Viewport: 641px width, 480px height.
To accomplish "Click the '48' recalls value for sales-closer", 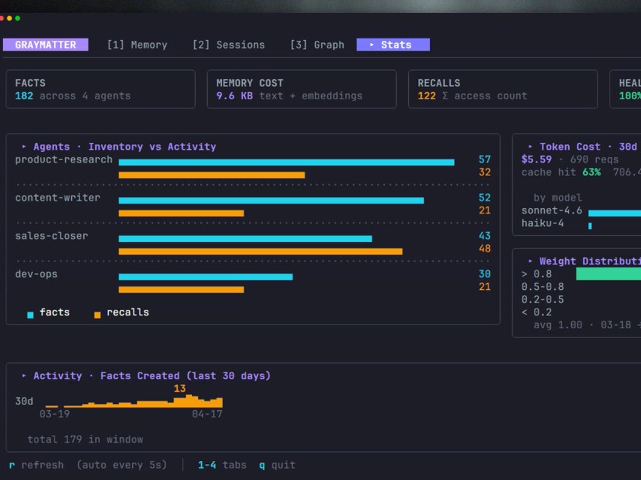I will [x=485, y=248].
